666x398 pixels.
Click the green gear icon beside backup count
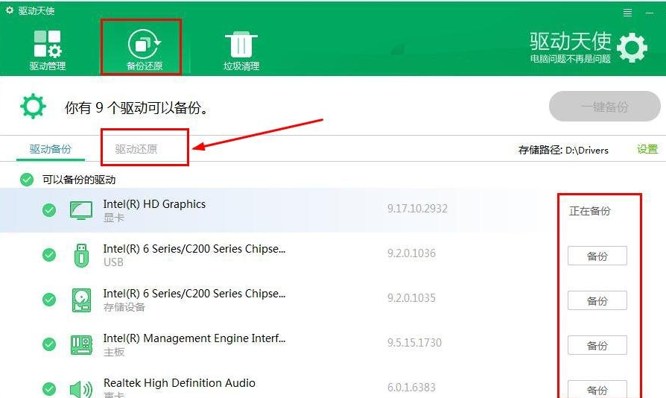click(33, 106)
